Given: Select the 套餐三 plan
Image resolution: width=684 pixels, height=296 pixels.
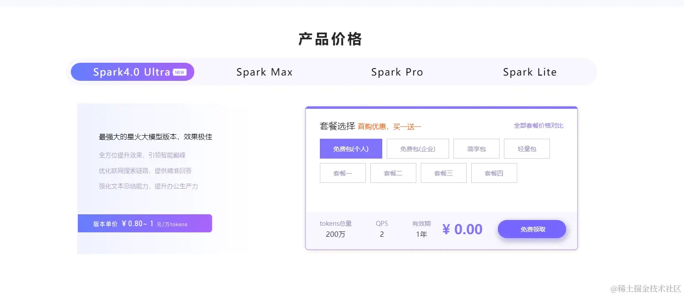Looking at the screenshot, I should (443, 173).
